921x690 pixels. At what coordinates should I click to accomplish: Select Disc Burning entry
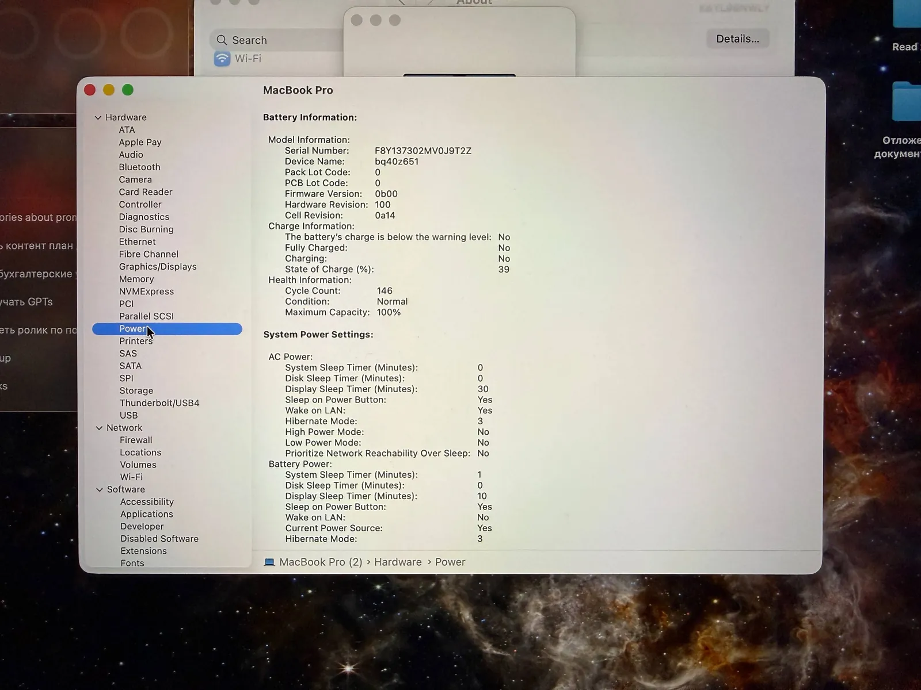click(146, 229)
